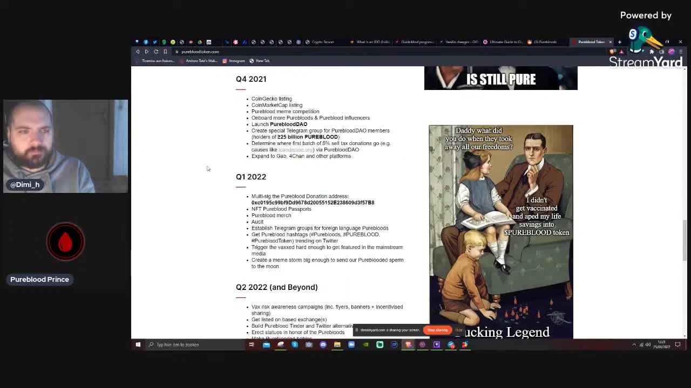
Task: Open the Twitter pinned tab
Action: point(155,42)
